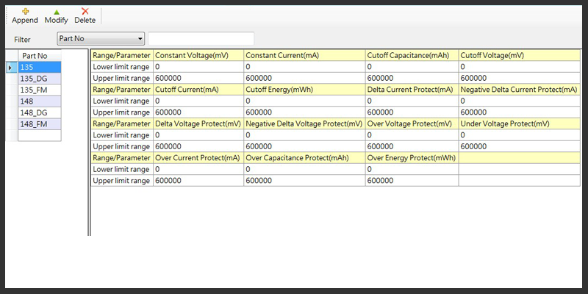Select part number 135 row

pyautogui.click(x=40, y=67)
